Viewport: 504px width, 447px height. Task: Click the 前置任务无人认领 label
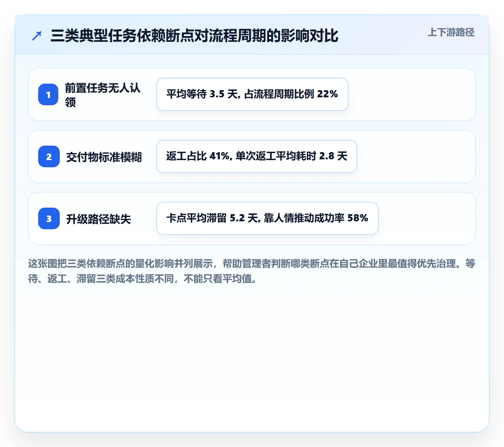(103, 95)
